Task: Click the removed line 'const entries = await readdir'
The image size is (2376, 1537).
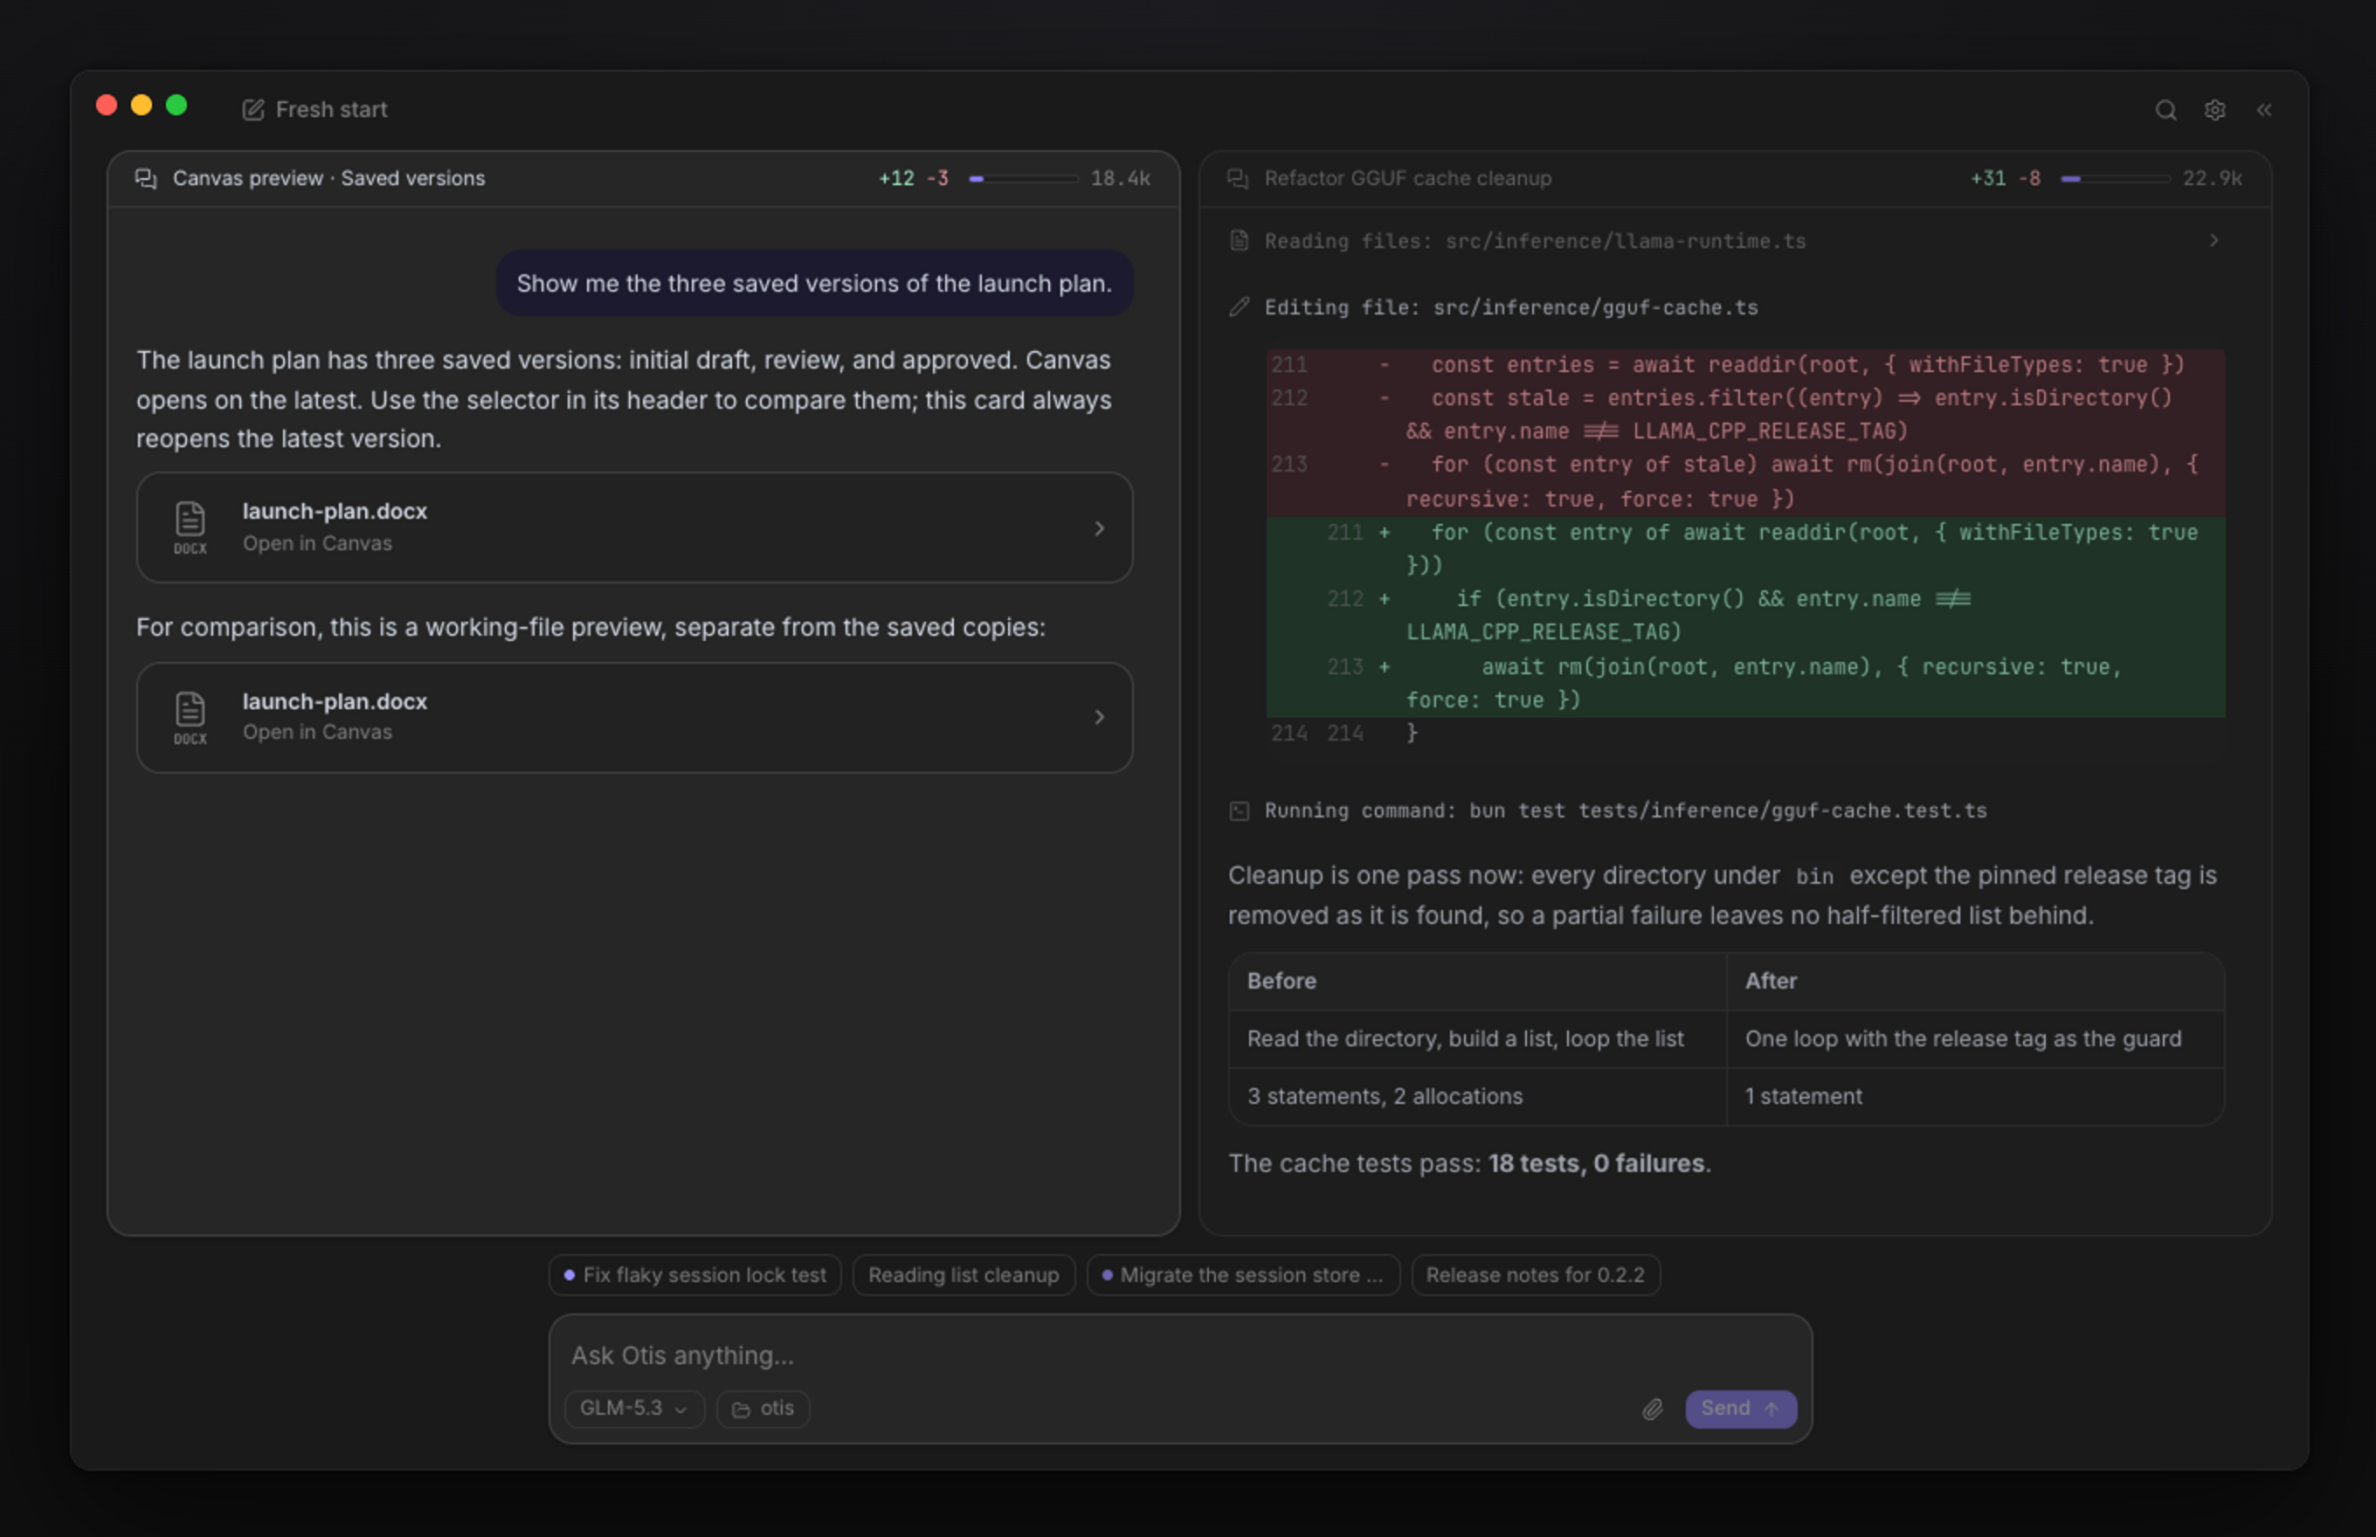Action: point(1745,365)
